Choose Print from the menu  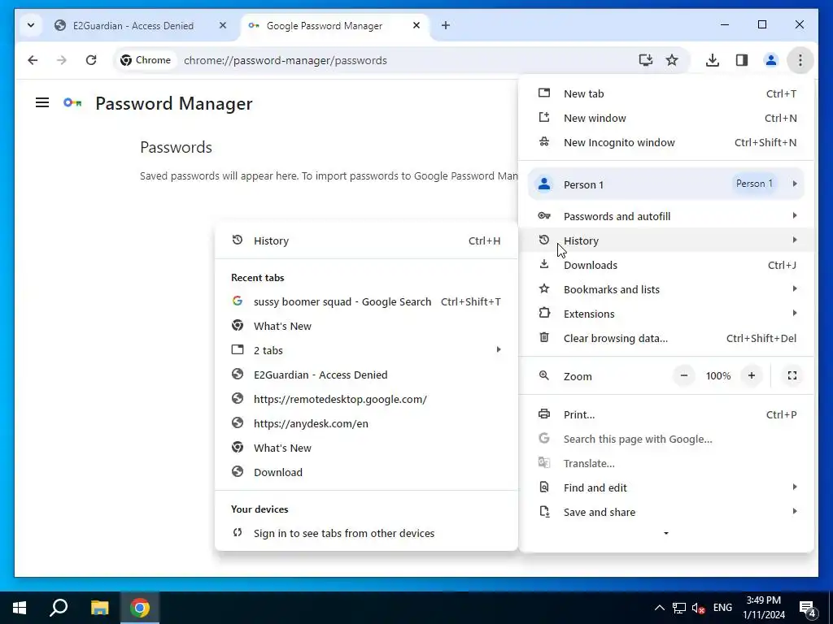[x=667, y=414]
